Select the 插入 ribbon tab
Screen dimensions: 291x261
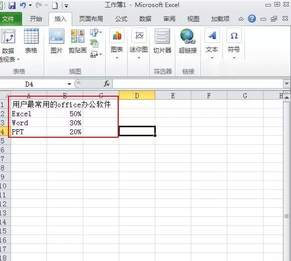60,19
